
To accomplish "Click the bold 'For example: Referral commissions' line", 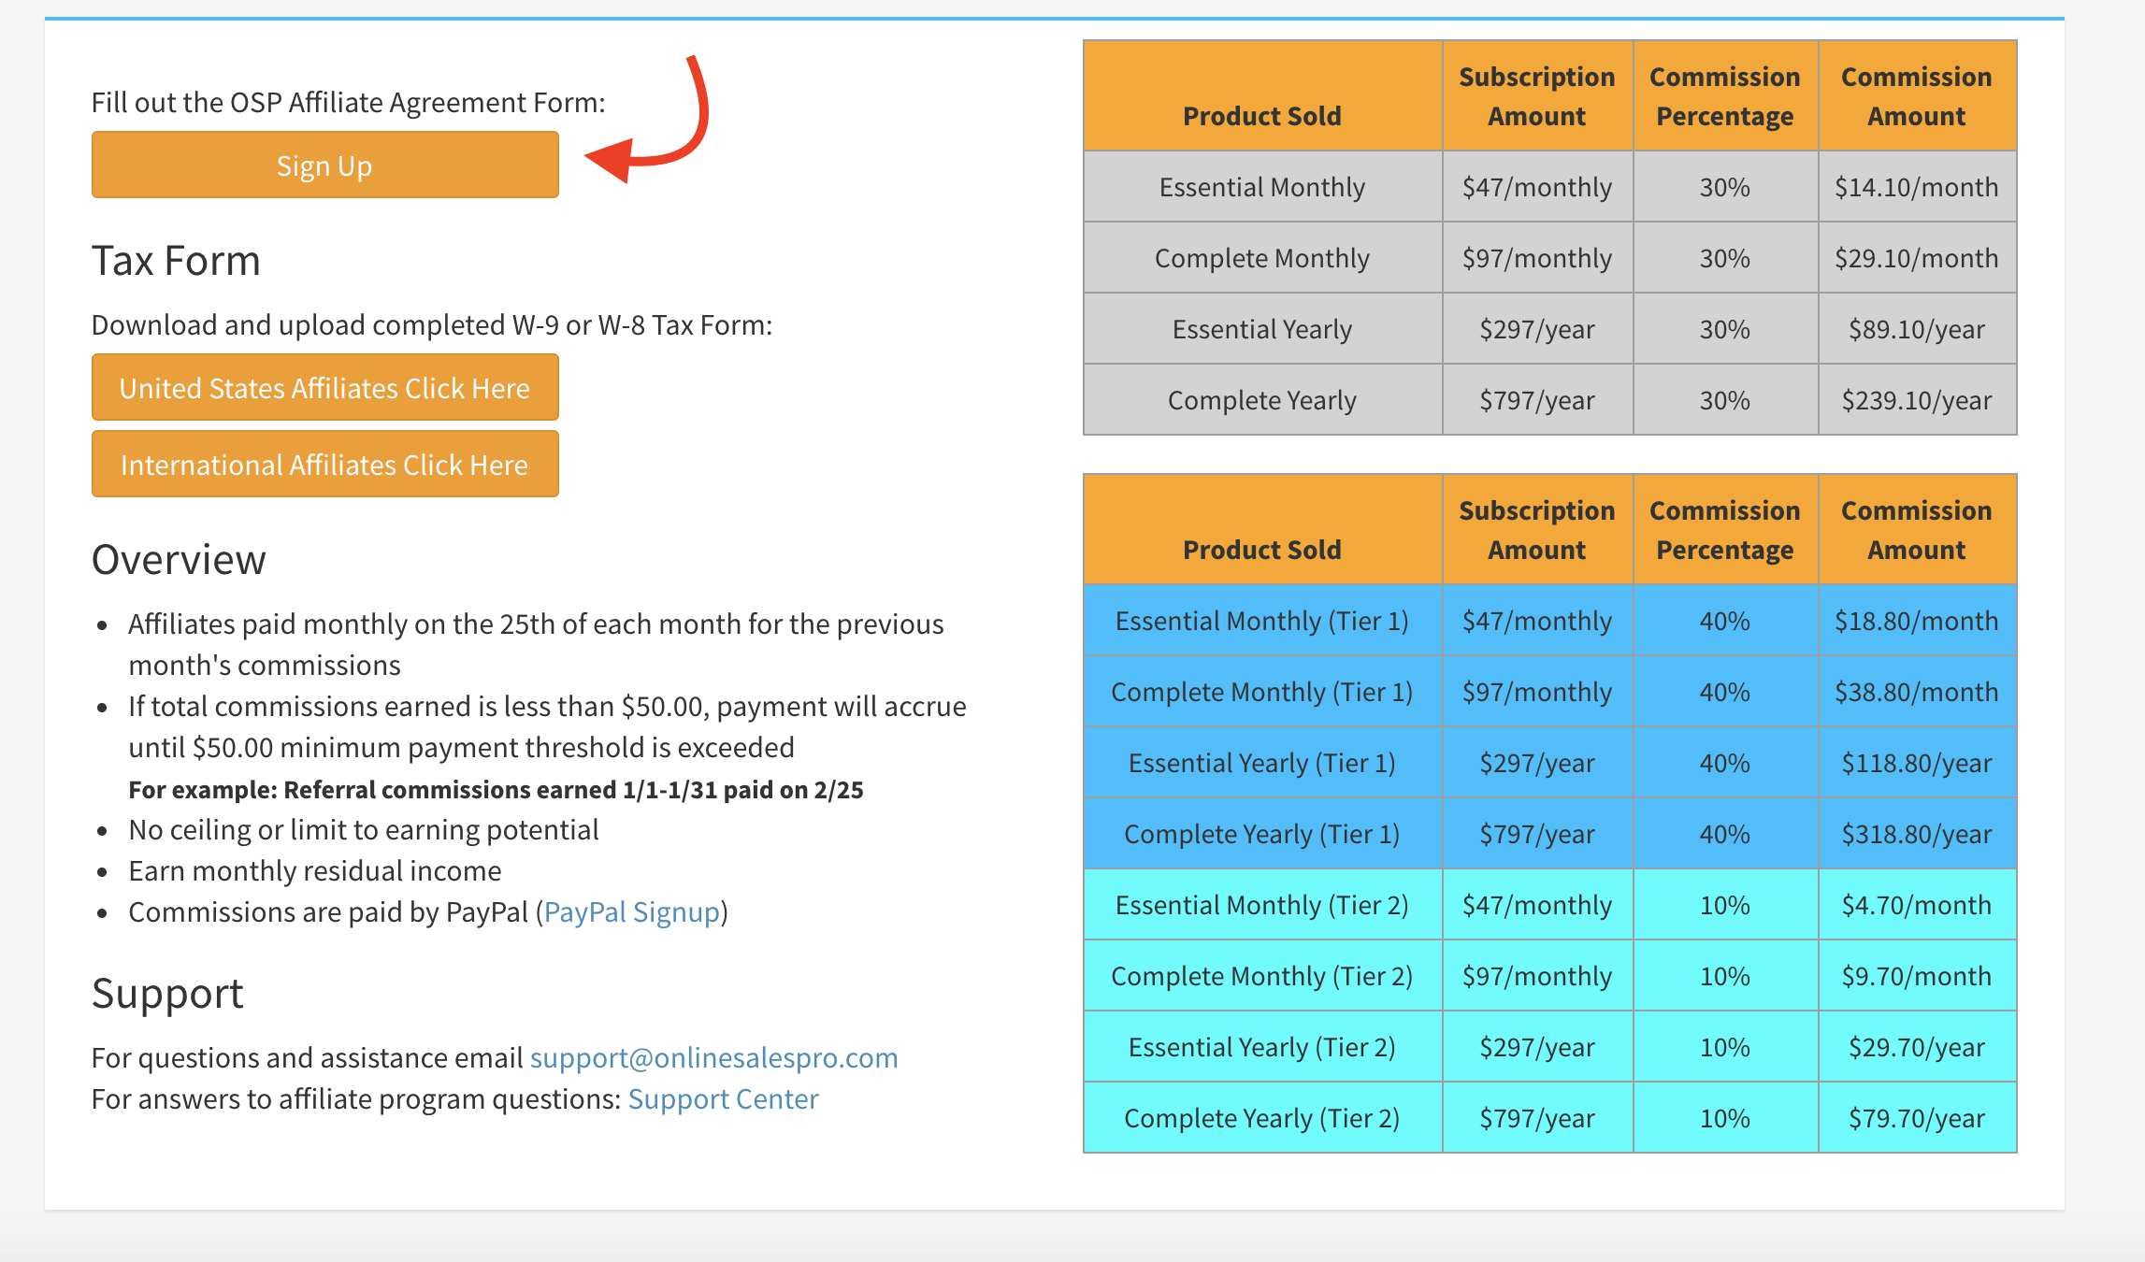I will point(496,790).
